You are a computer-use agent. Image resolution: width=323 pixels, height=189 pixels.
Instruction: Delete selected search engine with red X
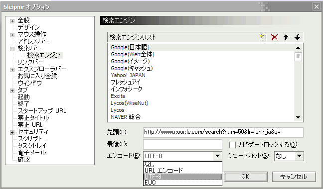tap(274, 37)
